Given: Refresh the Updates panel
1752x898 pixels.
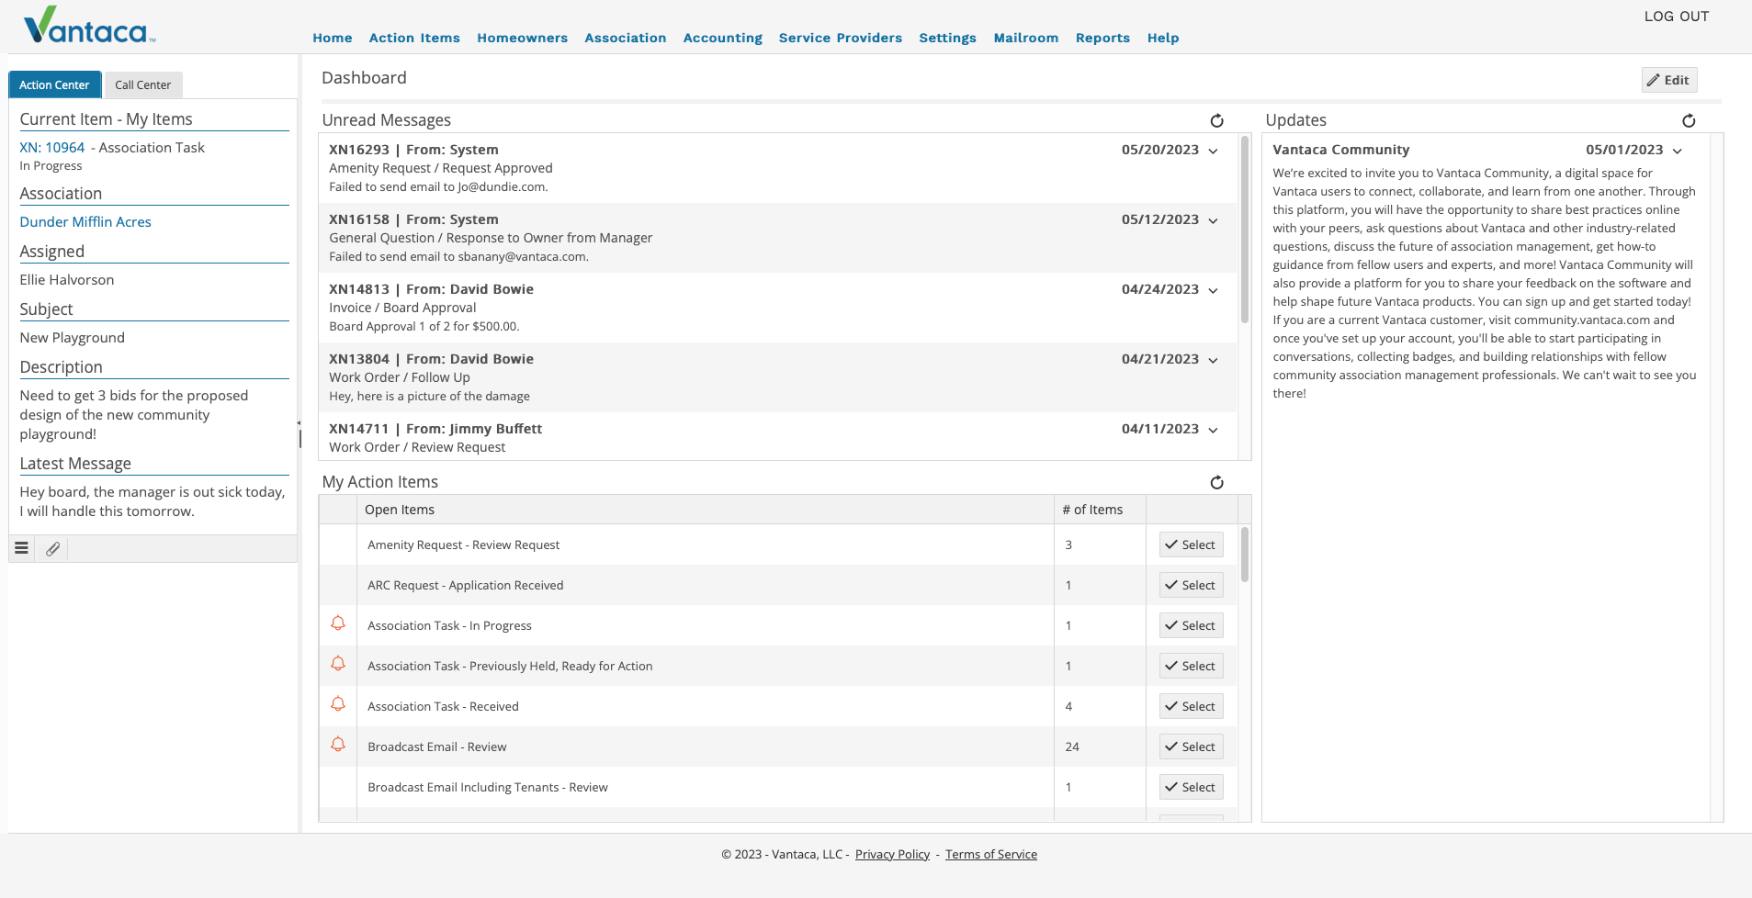Looking at the screenshot, I should [1690, 120].
